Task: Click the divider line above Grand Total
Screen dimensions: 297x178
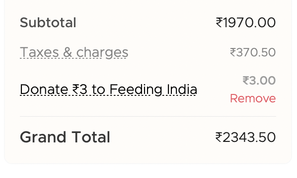Action: pos(148,117)
